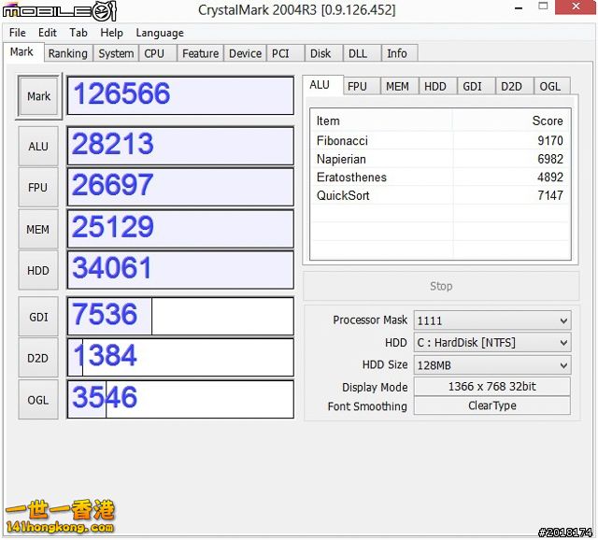This screenshot has height=540, width=598.
Task: Click the Item column header
Action: (x=382, y=121)
